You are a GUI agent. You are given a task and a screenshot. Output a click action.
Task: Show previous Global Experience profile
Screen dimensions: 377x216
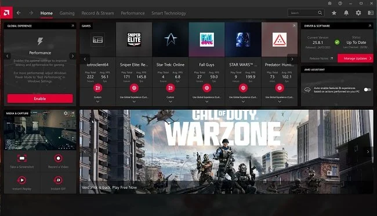coord(7,56)
